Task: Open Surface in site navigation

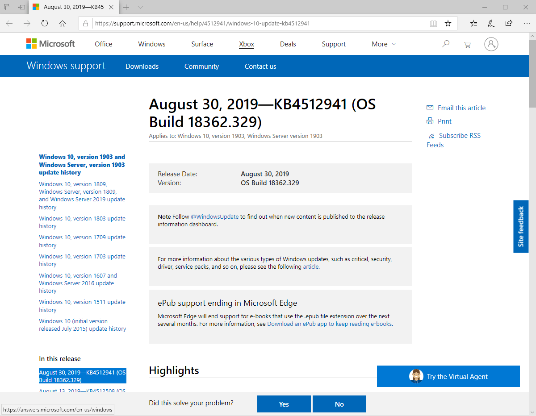Action: pyautogui.click(x=202, y=44)
